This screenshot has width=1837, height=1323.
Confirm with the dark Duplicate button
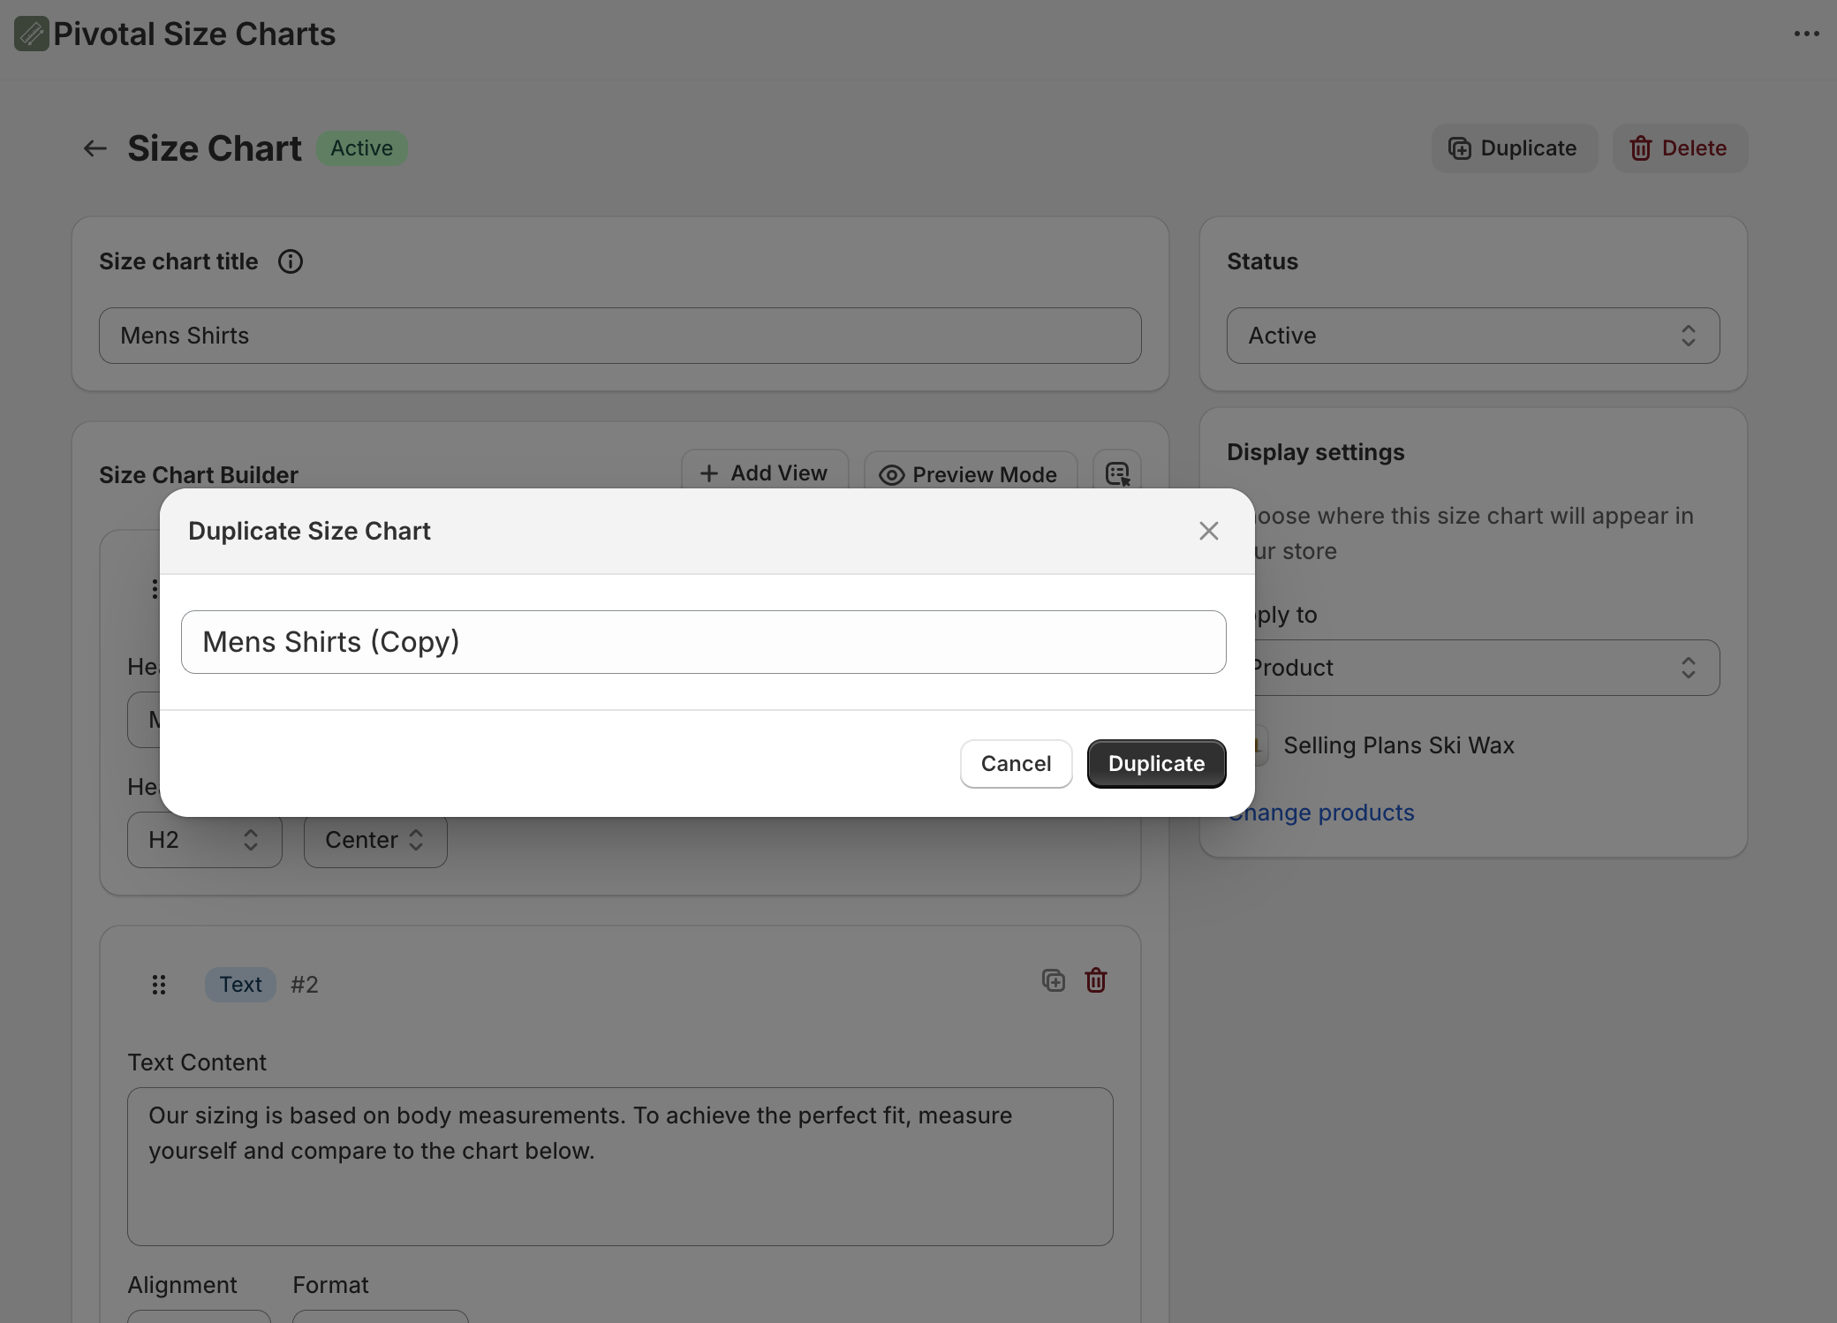pos(1156,764)
